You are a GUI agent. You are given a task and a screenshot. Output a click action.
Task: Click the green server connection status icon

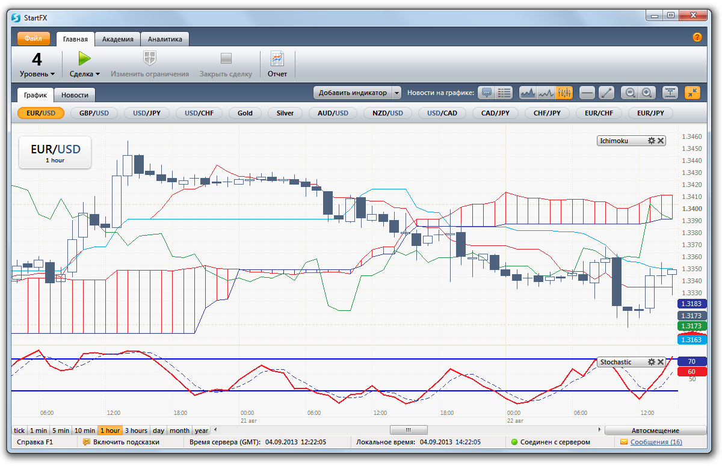click(514, 442)
